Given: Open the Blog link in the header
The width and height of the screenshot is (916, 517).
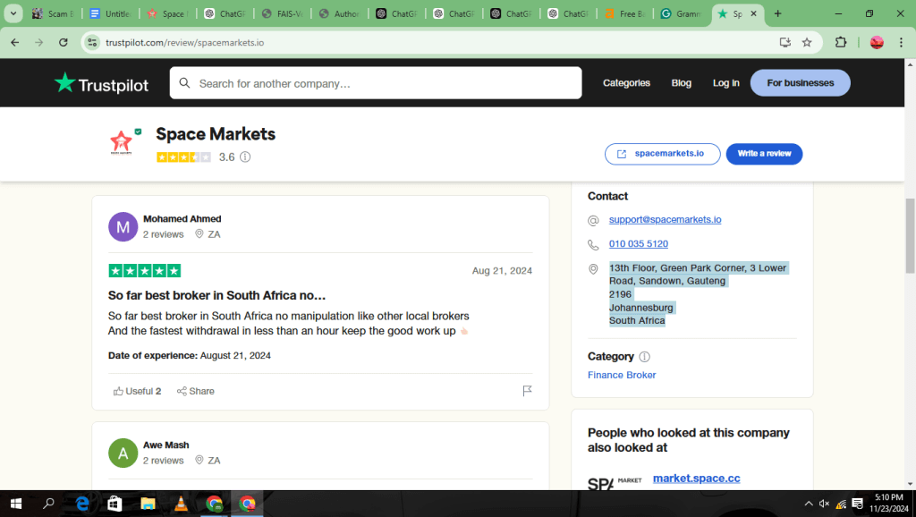Looking at the screenshot, I should 681,83.
